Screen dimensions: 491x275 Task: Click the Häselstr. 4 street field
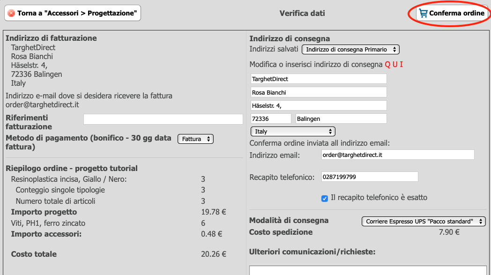319,105
